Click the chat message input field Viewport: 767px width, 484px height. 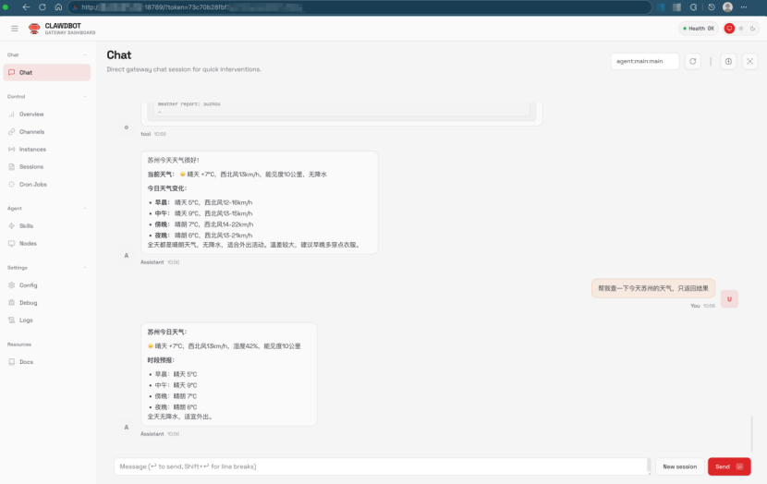click(x=381, y=466)
